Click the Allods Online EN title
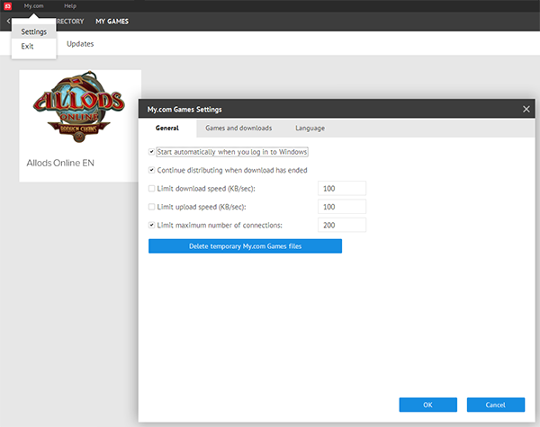The image size is (540, 427). (60, 163)
